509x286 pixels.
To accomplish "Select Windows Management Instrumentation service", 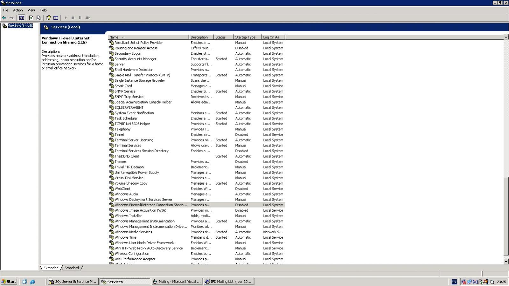I will [x=197, y=221].
